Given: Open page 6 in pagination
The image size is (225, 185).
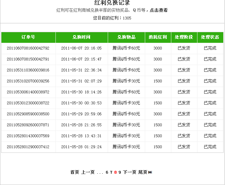Looking at the screenshot, I should [x=107, y=172].
